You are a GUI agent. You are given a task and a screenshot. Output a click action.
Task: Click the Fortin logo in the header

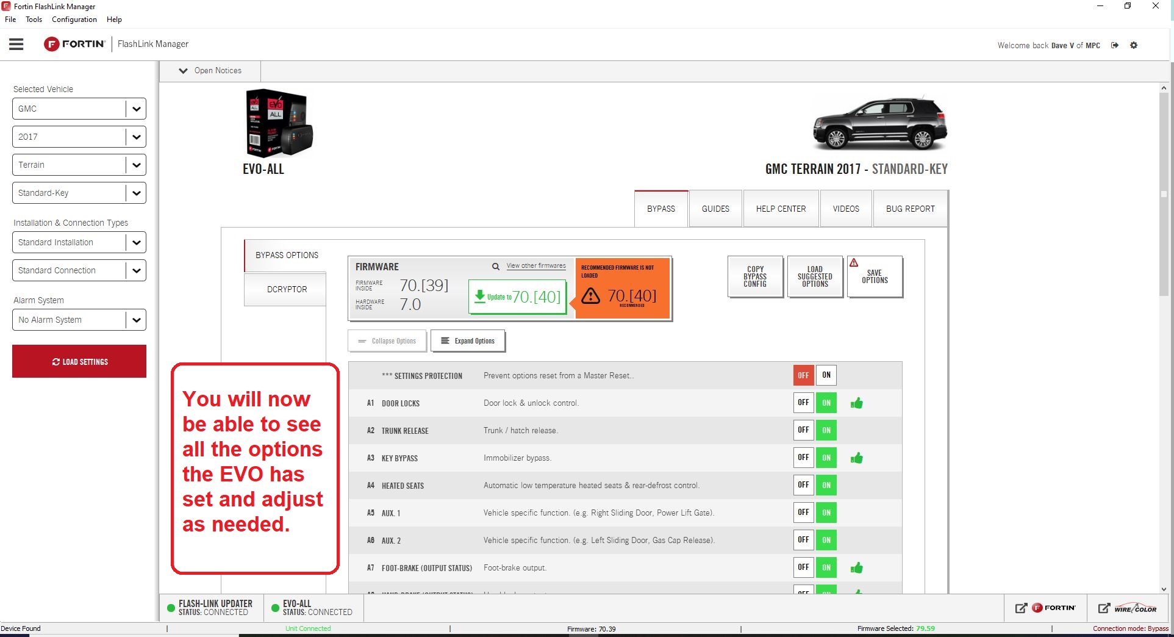[74, 44]
